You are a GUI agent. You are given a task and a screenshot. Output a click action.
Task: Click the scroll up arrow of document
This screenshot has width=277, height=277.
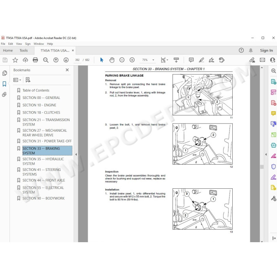point(262,68)
